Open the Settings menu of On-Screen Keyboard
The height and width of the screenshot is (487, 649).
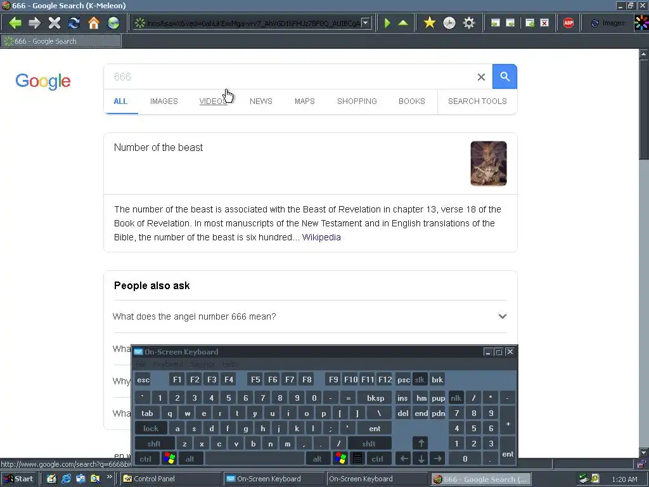[202, 364]
